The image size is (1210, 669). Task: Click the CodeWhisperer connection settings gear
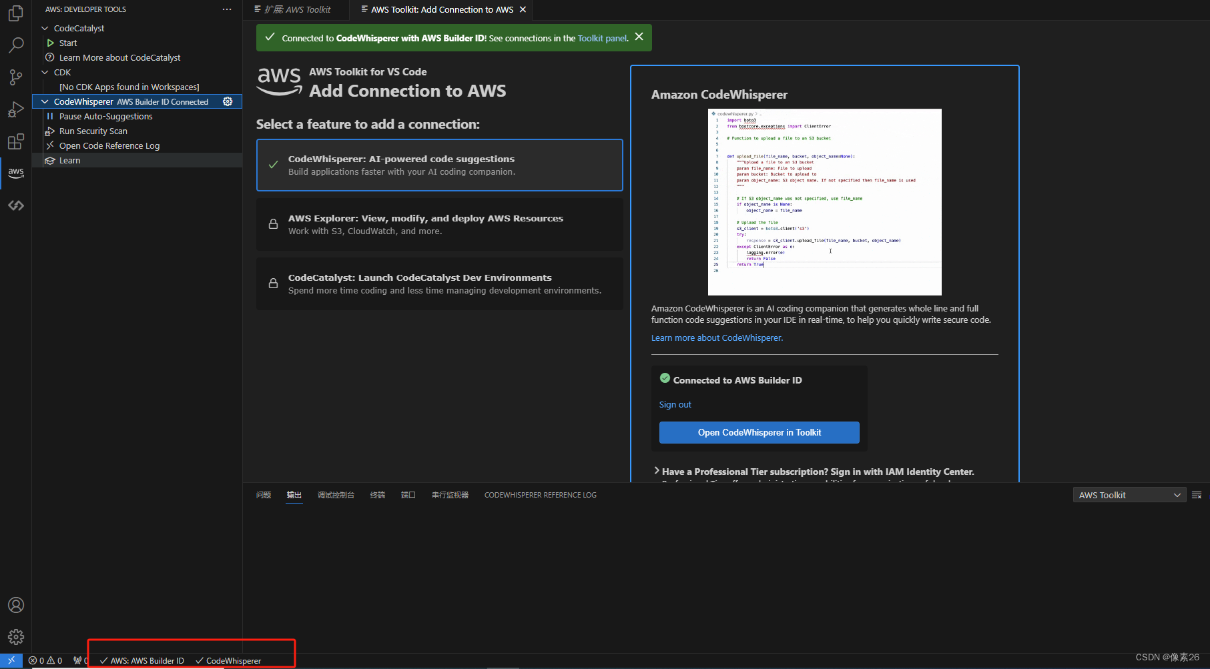[228, 101]
